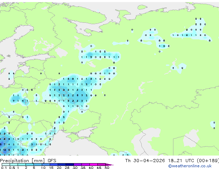Click the '12' precipitation value on the map
Viewport: 219px width, 169px height.
point(4,150)
